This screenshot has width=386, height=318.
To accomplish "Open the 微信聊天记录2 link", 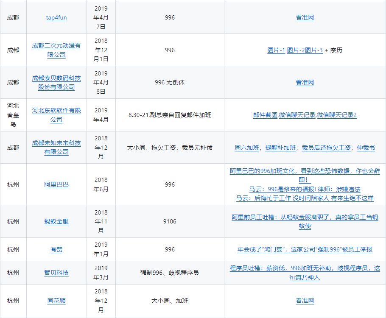I will (x=337, y=115).
